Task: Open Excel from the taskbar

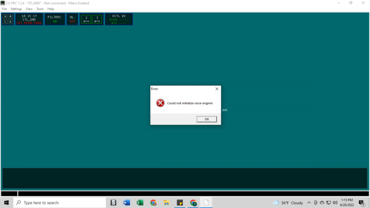Action: [140, 202]
